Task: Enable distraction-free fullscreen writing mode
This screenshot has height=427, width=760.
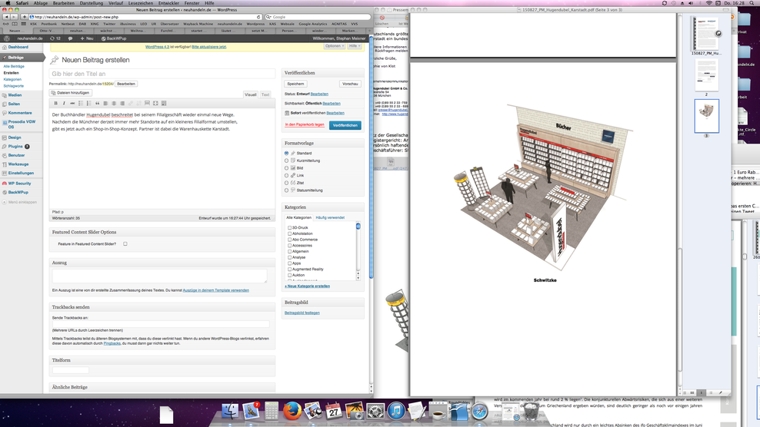Action: coord(155,103)
